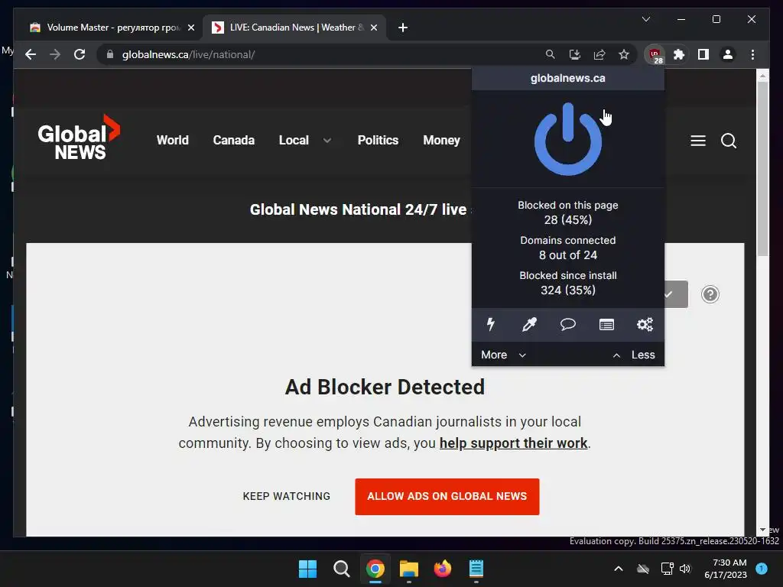
Task: Switch to LIVE: Canadian News tab
Action: coord(294,28)
